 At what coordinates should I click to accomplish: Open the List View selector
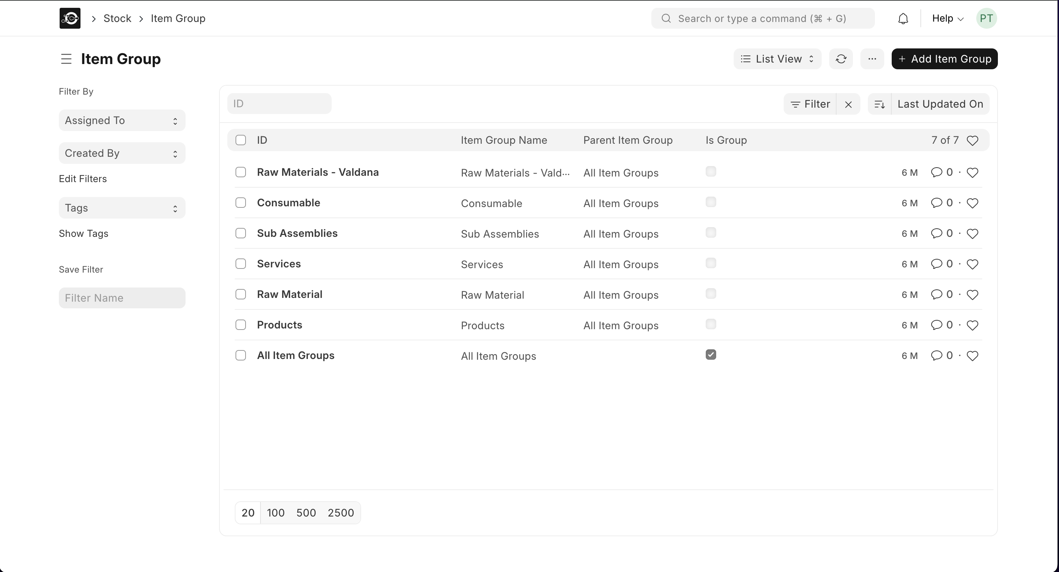click(x=777, y=59)
